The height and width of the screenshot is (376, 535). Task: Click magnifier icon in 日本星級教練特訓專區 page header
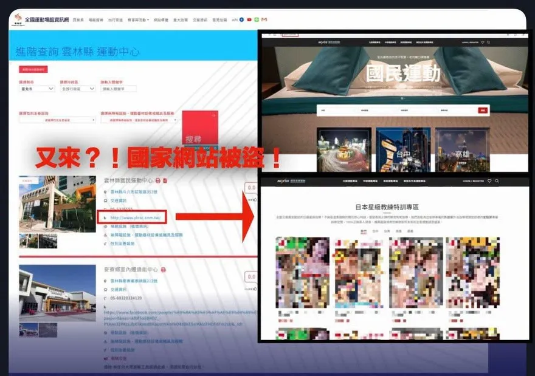pyautogui.click(x=497, y=181)
